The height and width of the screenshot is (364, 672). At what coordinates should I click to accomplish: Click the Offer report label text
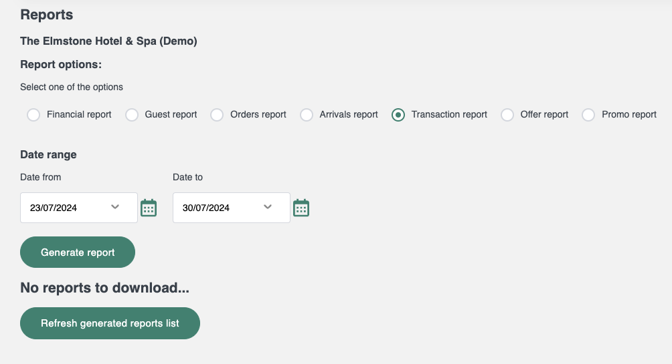544,115
